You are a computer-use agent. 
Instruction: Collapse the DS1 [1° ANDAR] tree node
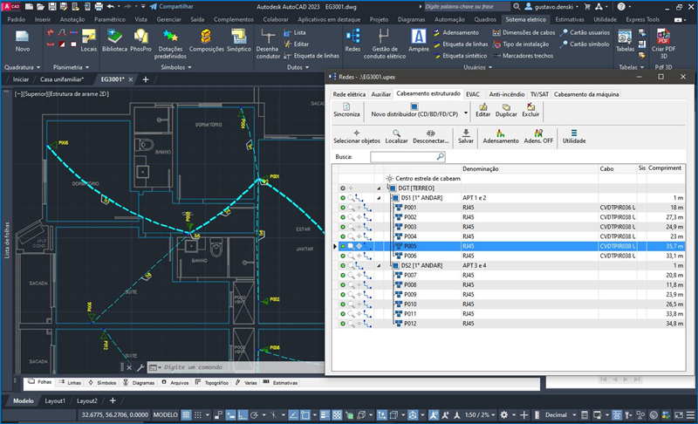[379, 198]
